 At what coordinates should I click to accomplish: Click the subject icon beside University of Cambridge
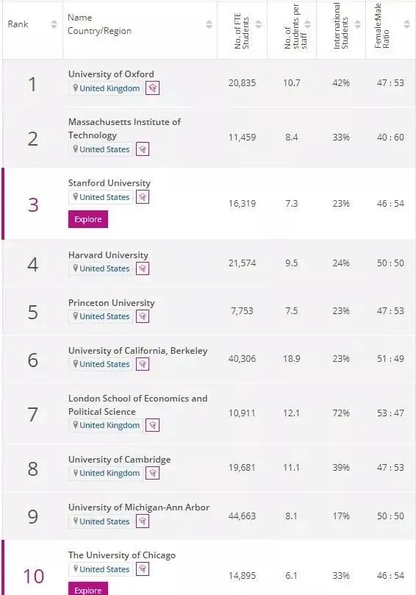click(x=152, y=473)
